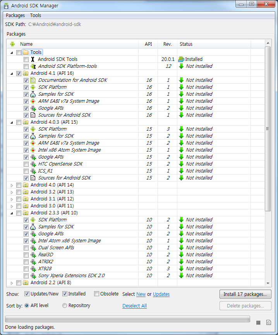Click the Deselect All link
Screen dimensions: 278x335
(134, 306)
